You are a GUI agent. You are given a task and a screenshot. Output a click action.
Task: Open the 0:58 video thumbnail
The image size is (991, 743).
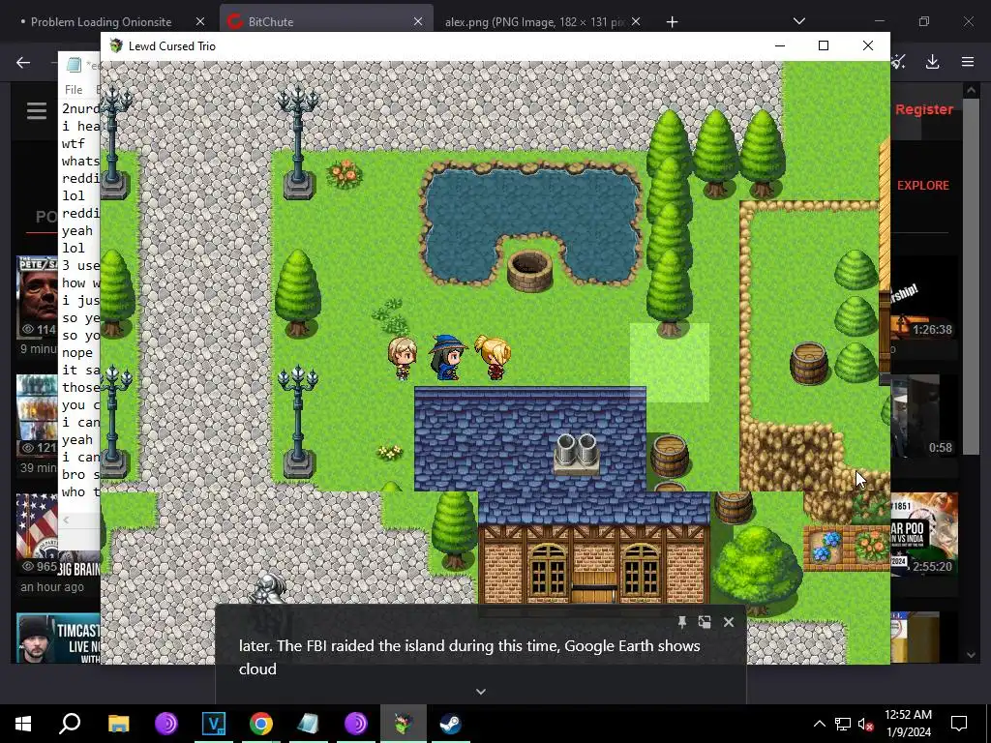coord(922,416)
